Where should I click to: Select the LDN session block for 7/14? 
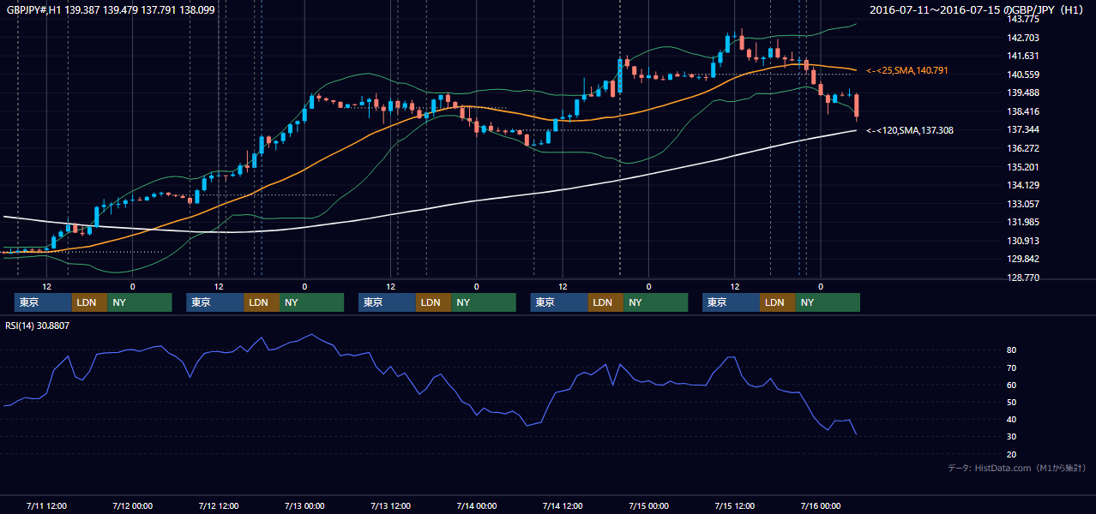(605, 302)
